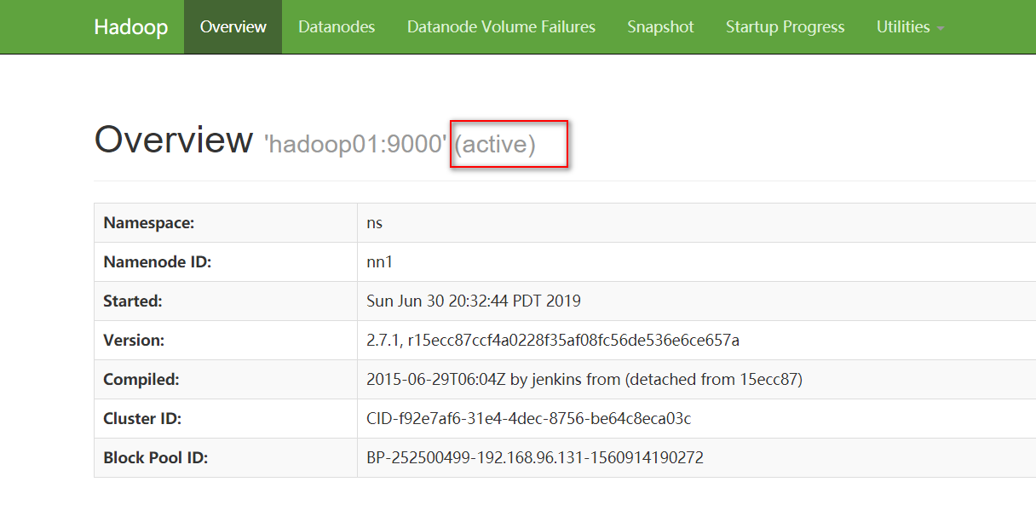Open the Overview tab

(233, 26)
